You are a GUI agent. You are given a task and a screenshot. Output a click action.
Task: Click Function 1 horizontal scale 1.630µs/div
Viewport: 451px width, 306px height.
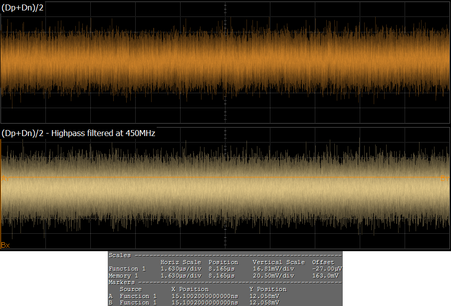click(x=181, y=269)
